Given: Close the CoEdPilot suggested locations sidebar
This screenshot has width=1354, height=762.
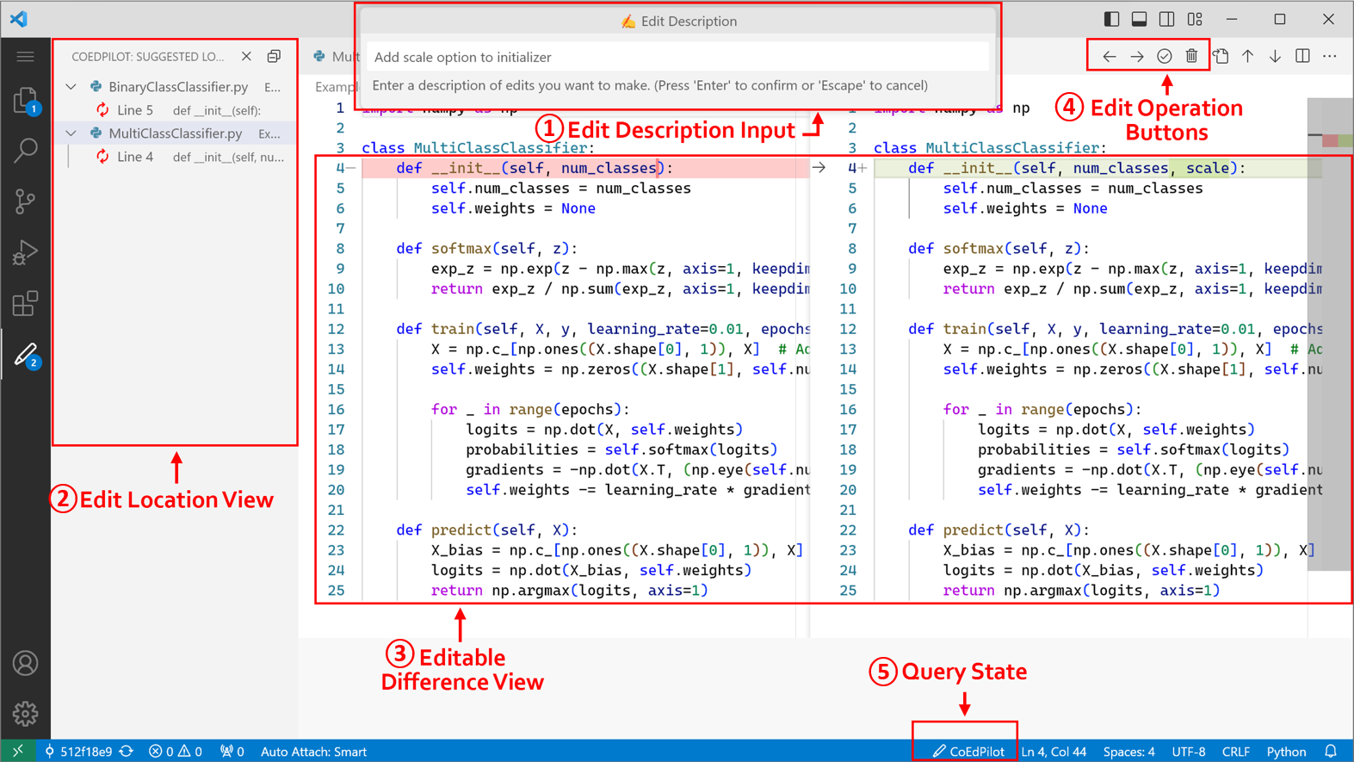Looking at the screenshot, I should [x=247, y=57].
